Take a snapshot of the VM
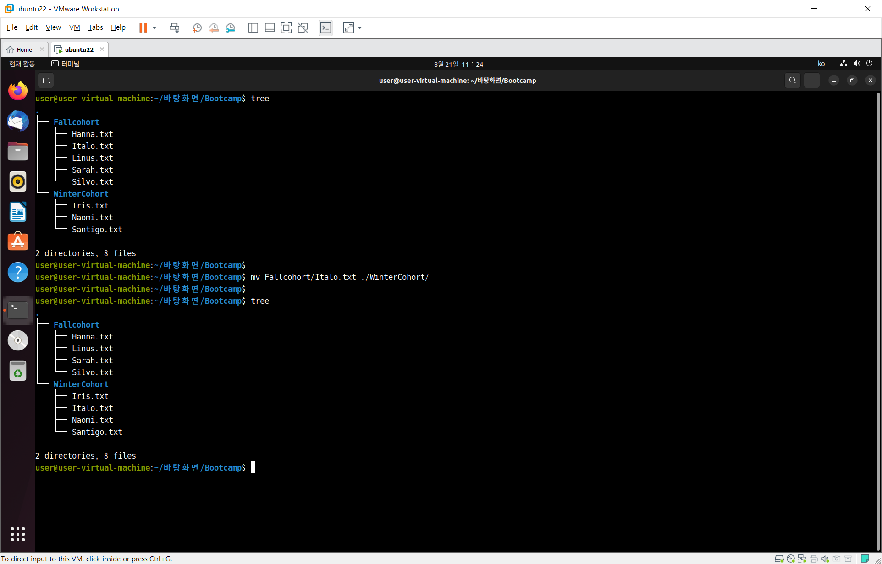This screenshot has width=882, height=564. pyautogui.click(x=197, y=28)
